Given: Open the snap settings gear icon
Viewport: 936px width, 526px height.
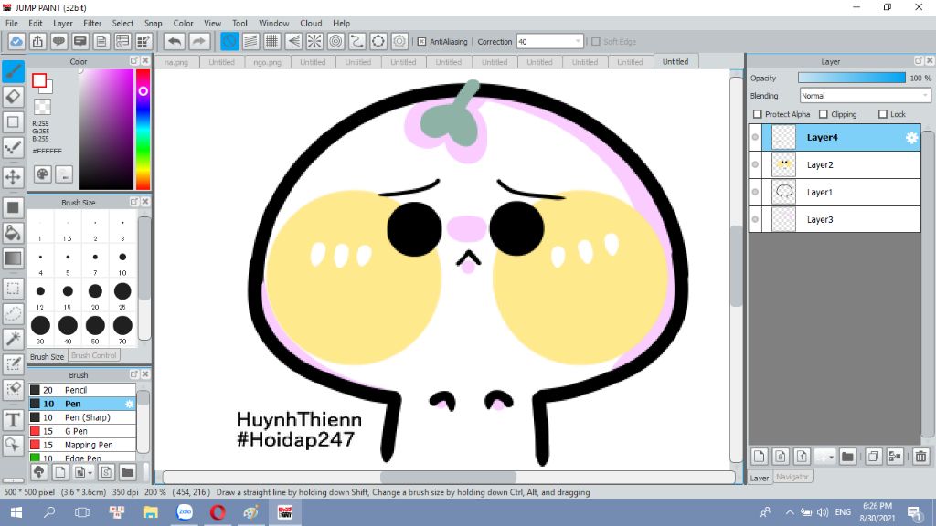Looking at the screenshot, I should pos(399,41).
